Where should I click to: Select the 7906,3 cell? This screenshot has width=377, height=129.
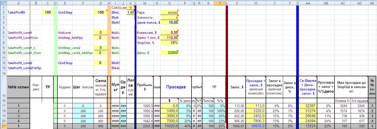(256, 121)
